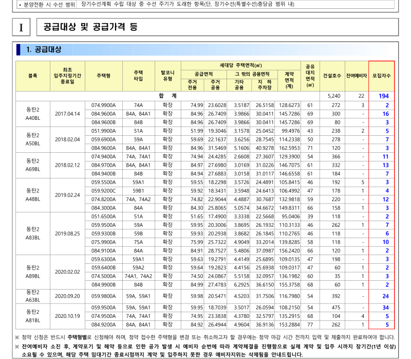Click the housing type code '074.9900A'

pyautogui.click(x=104, y=105)
